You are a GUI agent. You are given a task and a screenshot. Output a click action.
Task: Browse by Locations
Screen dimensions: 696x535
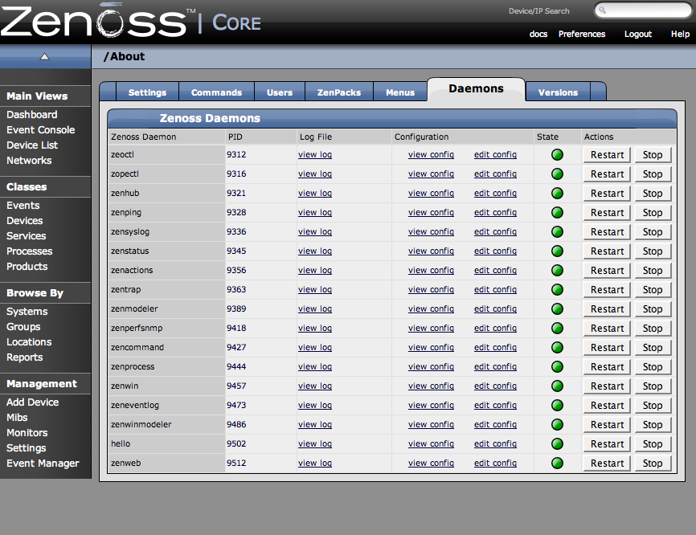coord(29,342)
